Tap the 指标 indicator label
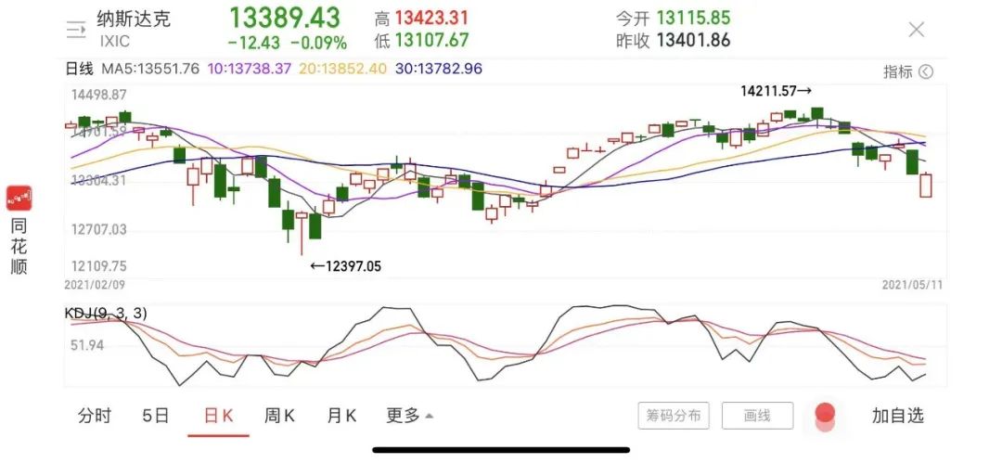 coord(898,71)
